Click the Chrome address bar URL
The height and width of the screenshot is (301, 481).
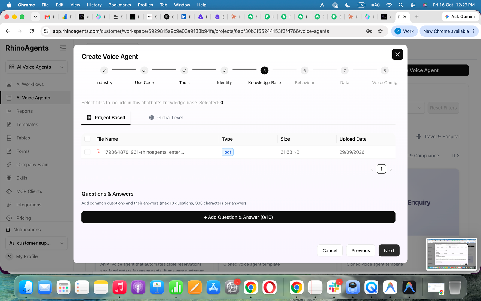(191, 31)
